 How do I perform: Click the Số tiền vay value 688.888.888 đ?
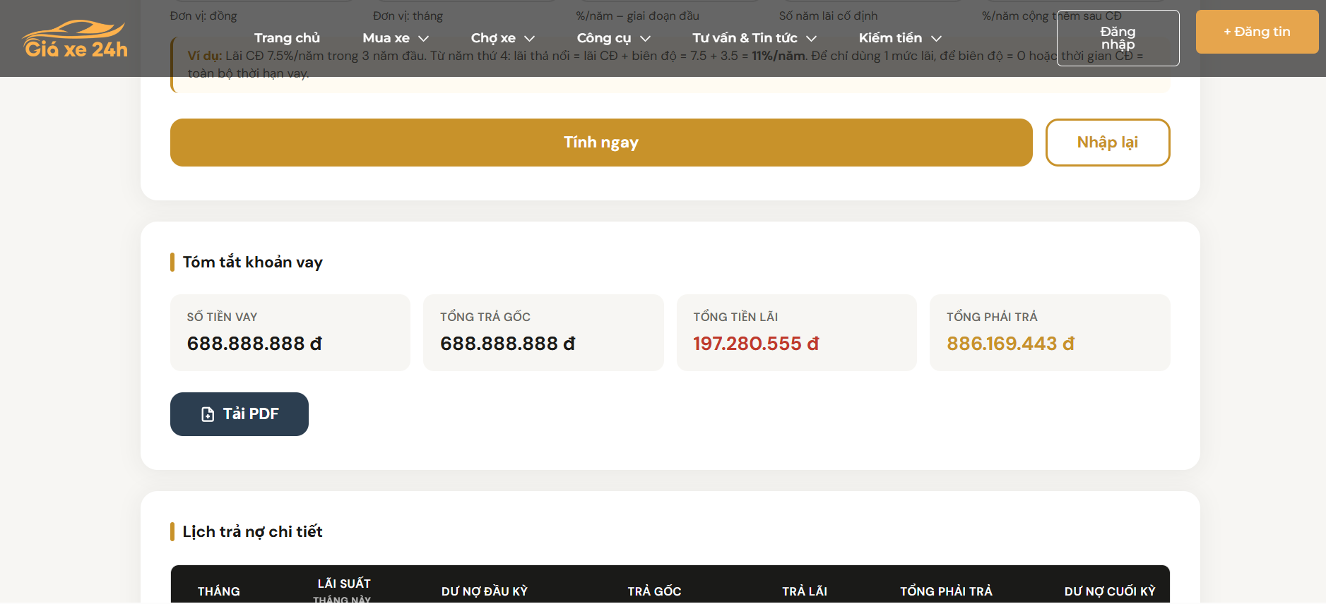[254, 344]
